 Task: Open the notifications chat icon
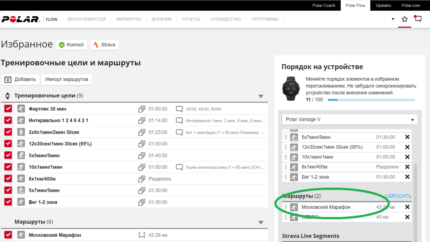tap(418, 19)
